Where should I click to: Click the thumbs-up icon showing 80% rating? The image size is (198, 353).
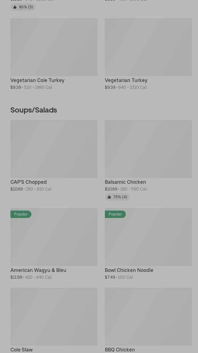point(15,7)
